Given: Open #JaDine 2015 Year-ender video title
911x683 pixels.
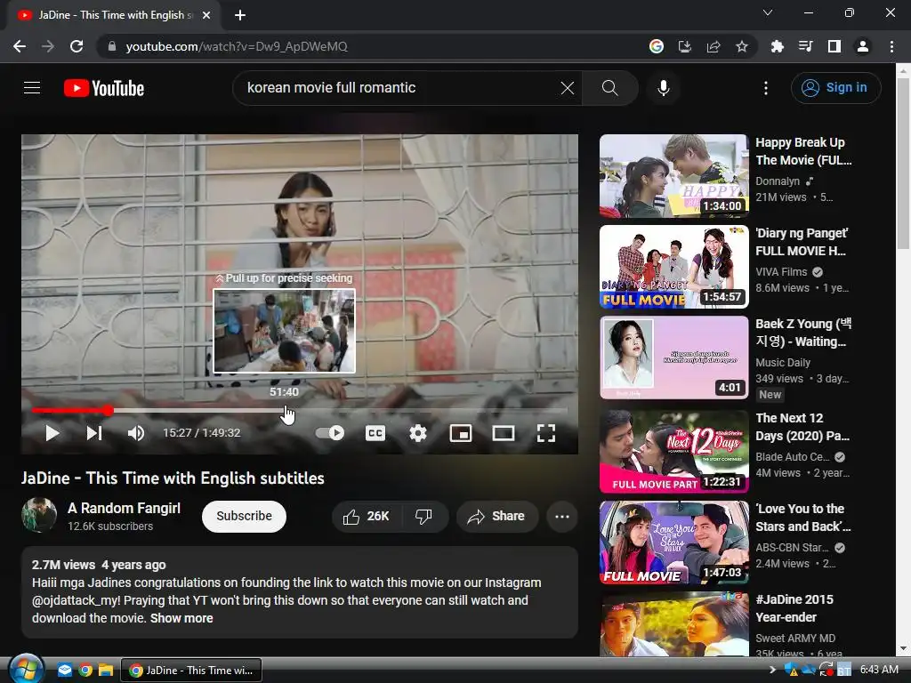Looking at the screenshot, I should click(x=794, y=608).
